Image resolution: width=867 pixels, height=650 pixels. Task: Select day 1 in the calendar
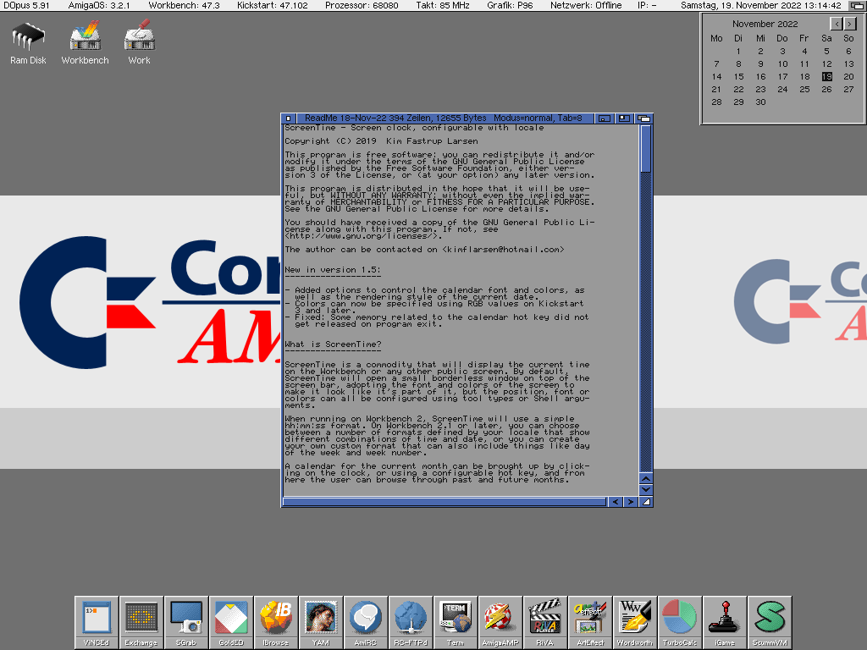tap(738, 52)
